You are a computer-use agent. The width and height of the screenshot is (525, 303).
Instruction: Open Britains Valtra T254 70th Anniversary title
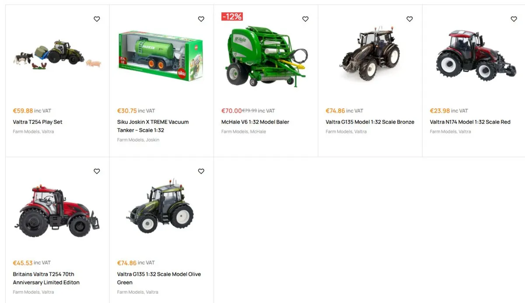46,278
